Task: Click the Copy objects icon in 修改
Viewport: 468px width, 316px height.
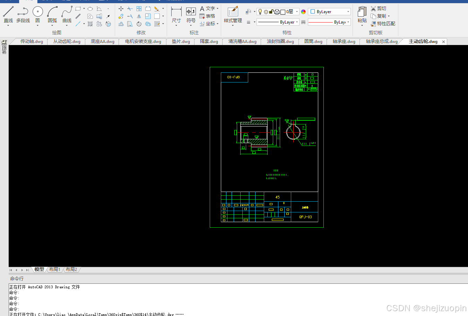Action: [x=121, y=16]
